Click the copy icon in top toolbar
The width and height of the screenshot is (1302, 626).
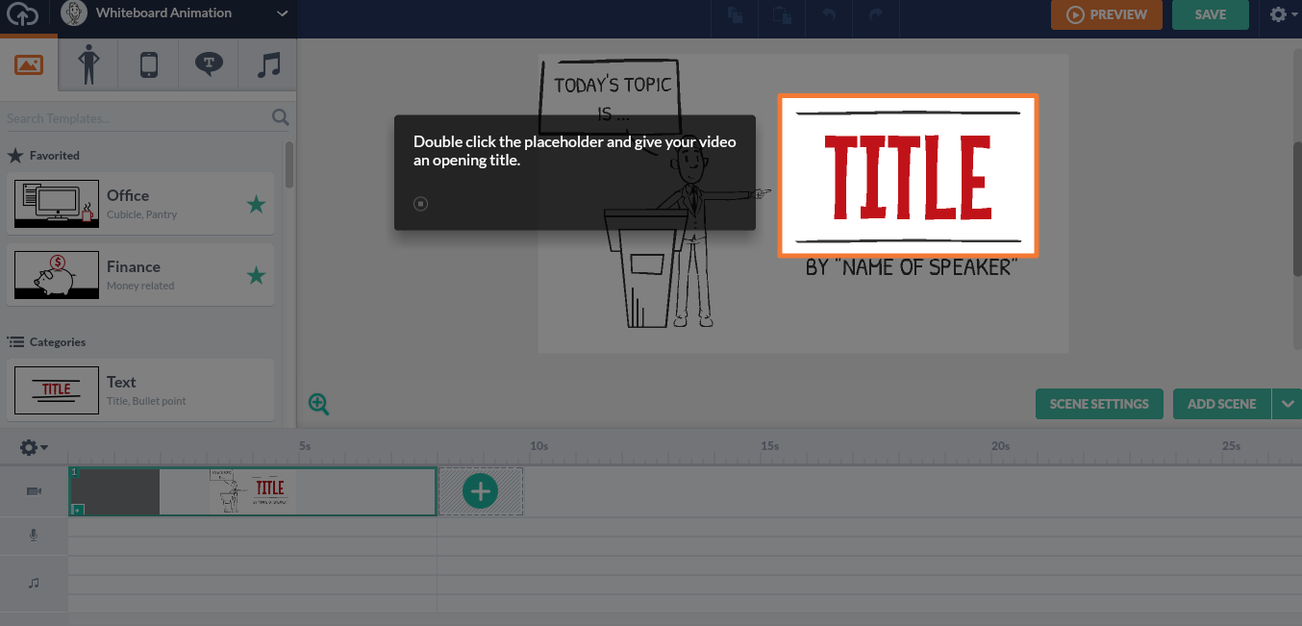click(736, 14)
